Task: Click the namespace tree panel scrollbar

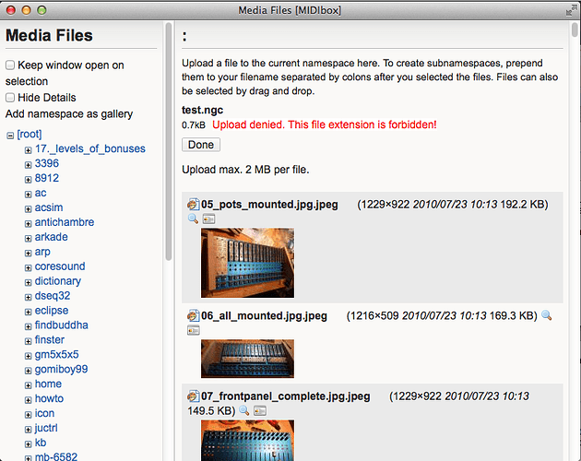Action: click(169, 141)
